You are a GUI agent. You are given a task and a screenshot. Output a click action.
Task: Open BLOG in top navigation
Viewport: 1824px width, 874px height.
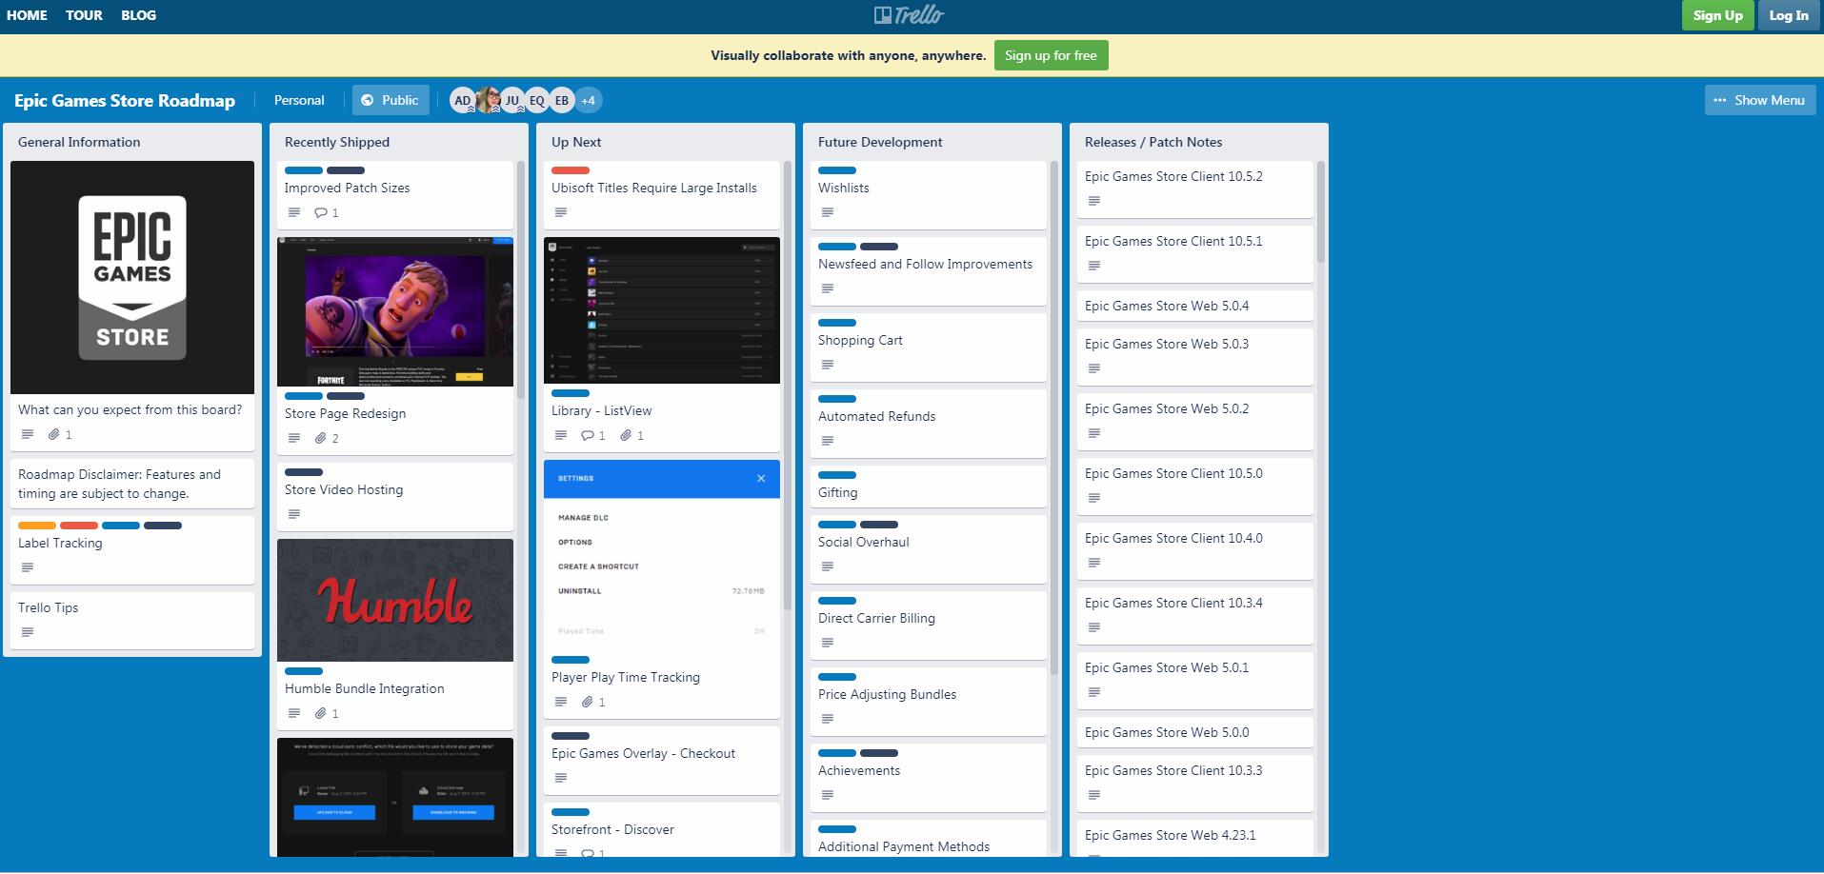pos(138,15)
